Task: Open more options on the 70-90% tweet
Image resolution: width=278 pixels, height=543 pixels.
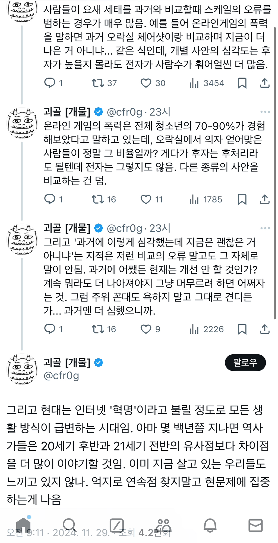Action: pyautogui.click(x=265, y=112)
